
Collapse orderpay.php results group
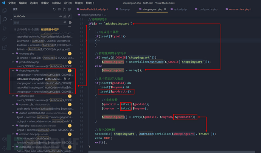tap(13, 54)
